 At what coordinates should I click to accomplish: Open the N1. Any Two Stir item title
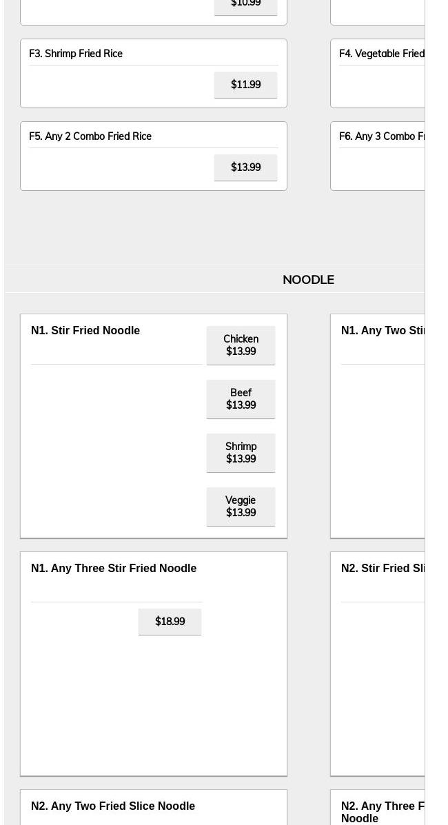[383, 331]
